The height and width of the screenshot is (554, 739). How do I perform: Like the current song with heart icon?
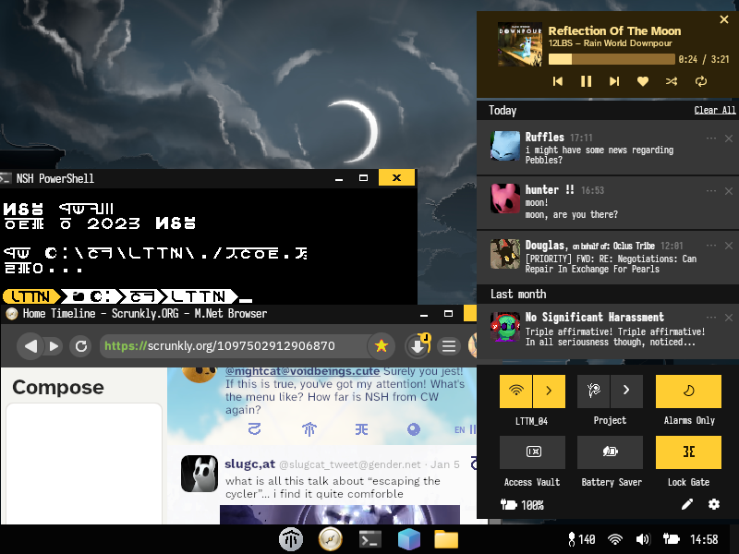point(643,81)
